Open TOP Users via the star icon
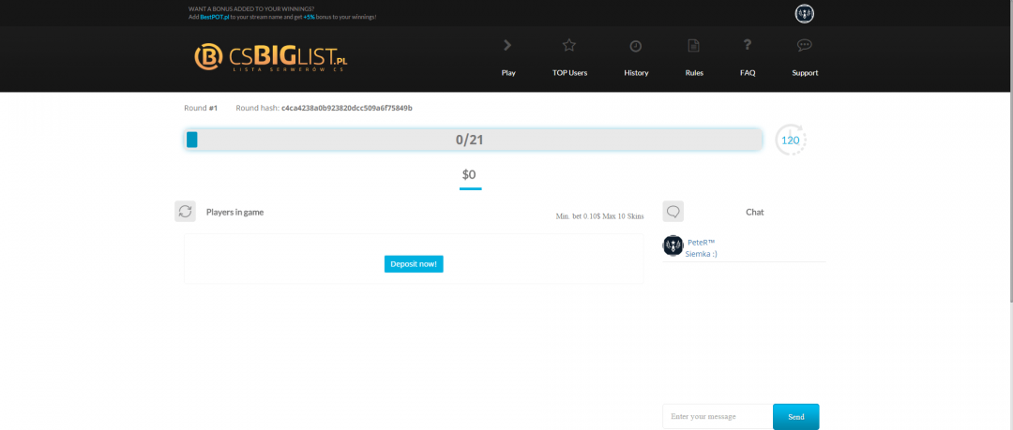The image size is (1013, 430). [x=569, y=45]
